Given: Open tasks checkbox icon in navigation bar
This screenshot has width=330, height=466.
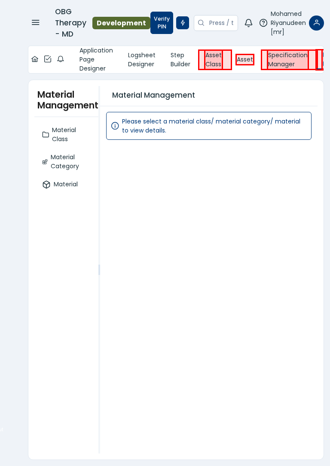Looking at the screenshot, I should click(x=48, y=59).
